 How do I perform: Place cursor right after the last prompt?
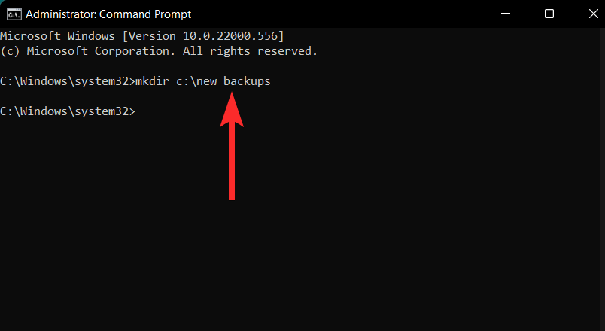tap(138, 111)
